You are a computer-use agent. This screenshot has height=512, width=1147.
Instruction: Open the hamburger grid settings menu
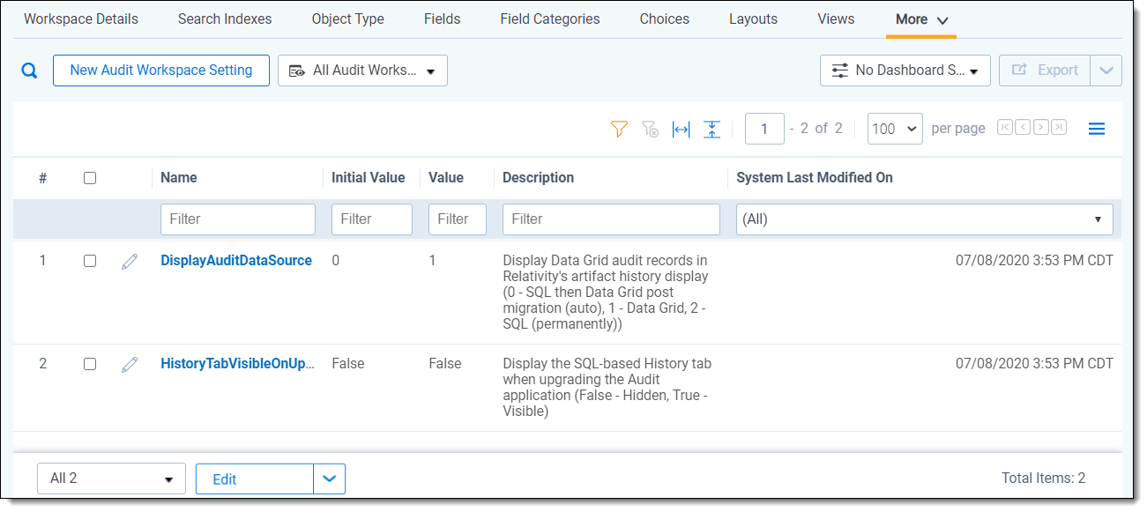point(1096,130)
